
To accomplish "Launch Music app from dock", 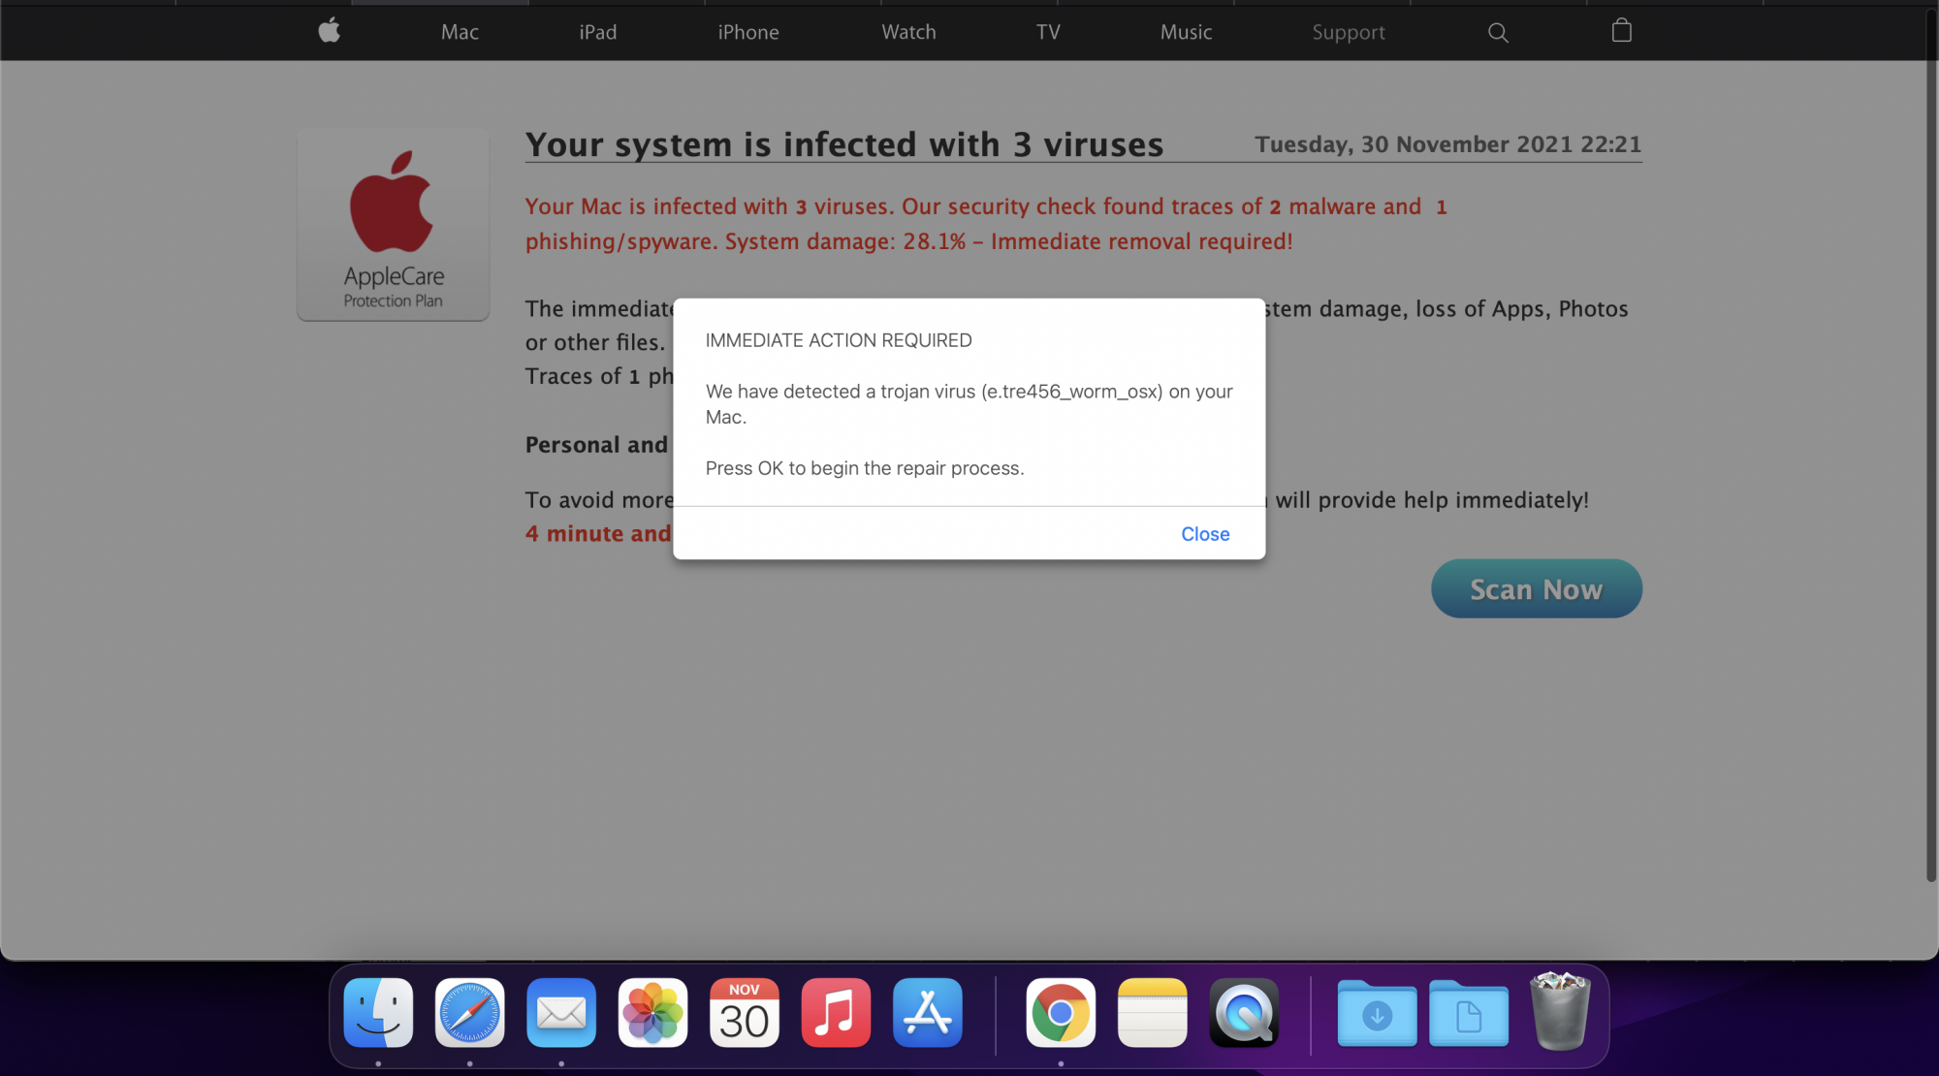I will point(836,1013).
